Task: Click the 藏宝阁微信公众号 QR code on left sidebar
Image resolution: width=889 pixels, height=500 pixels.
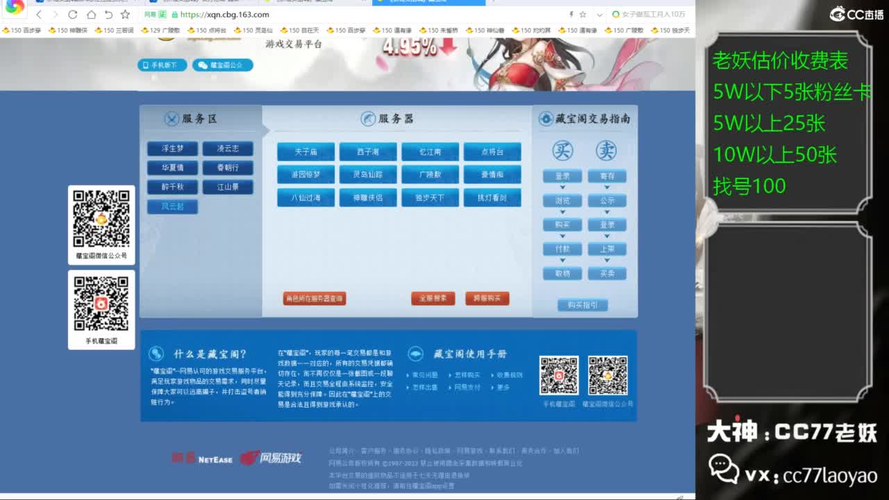Action: click(101, 219)
